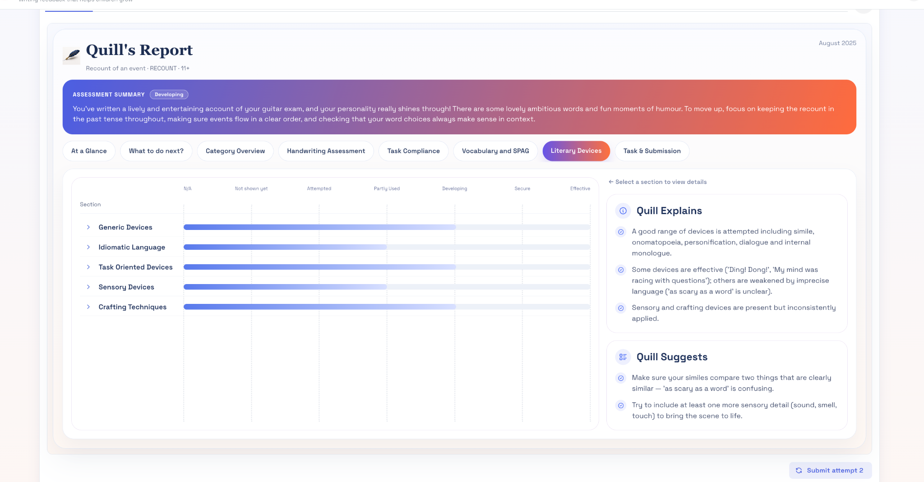This screenshot has width=924, height=482.
Task: Select the Literary Devices tab
Action: point(576,151)
